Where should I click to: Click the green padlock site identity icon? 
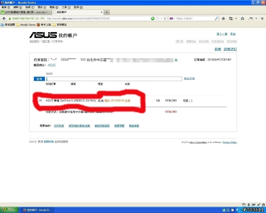pyautogui.click(x=10, y=19)
